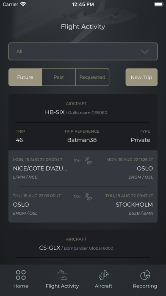Expand the filter using the chevron arrow
The height and width of the screenshot is (296, 166).
145,51
